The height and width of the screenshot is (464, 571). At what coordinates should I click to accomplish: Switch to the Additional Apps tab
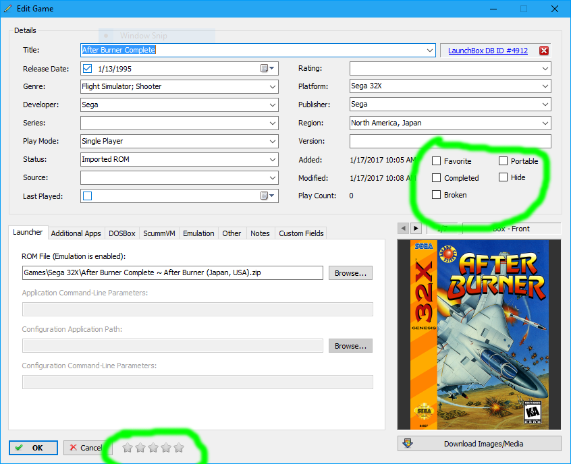pos(76,233)
